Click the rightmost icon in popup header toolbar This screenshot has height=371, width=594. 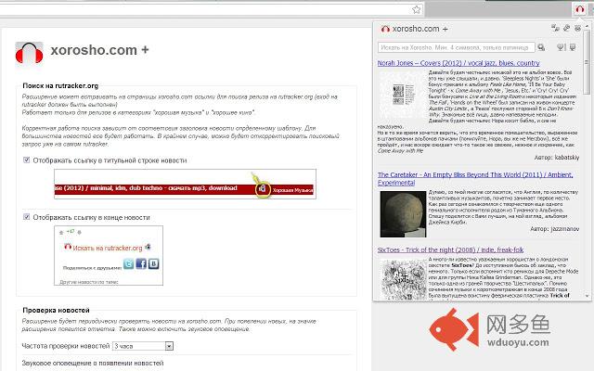[577, 28]
